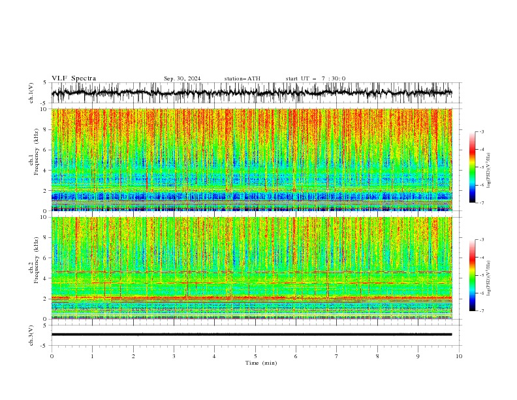Click the time axis tick '5'
This screenshot has width=517, height=400.
click(255, 356)
